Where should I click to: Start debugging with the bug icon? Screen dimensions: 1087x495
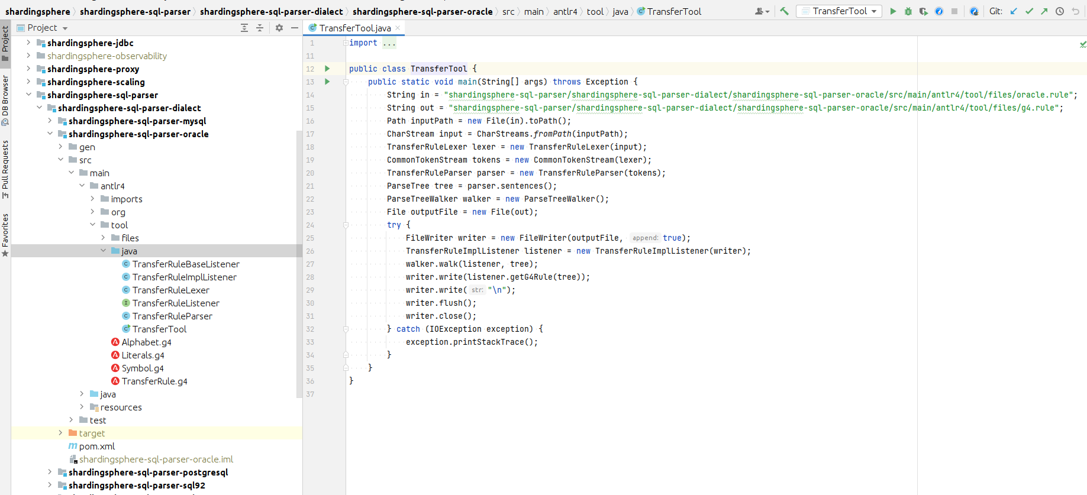point(908,11)
